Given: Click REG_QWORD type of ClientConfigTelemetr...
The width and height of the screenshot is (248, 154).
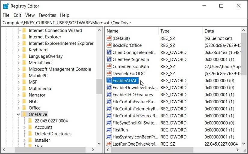Looking at the screenshot, I should (x=173, y=52).
